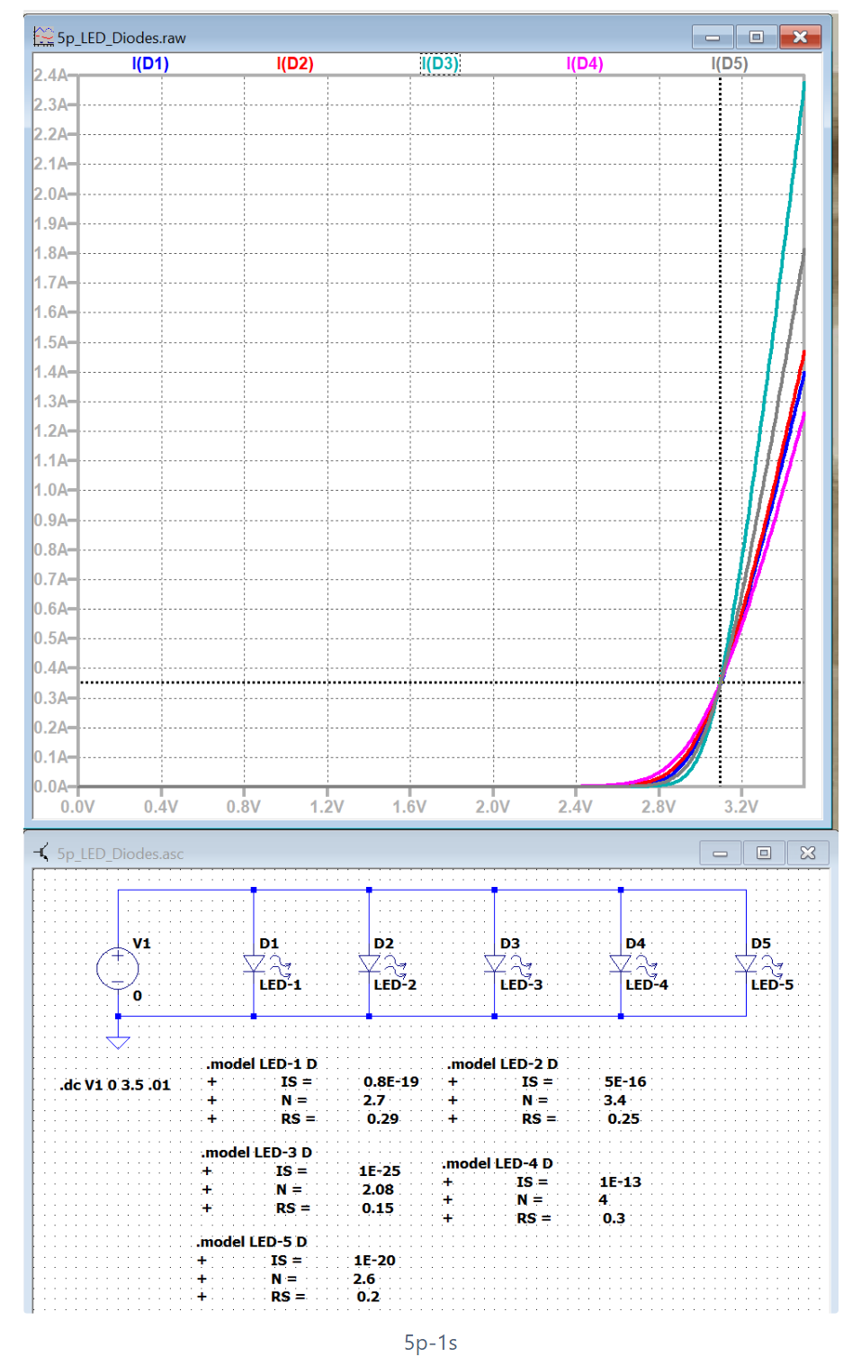Click the 2.0V horizontal axis label
861x1366 pixels.
pos(492,806)
